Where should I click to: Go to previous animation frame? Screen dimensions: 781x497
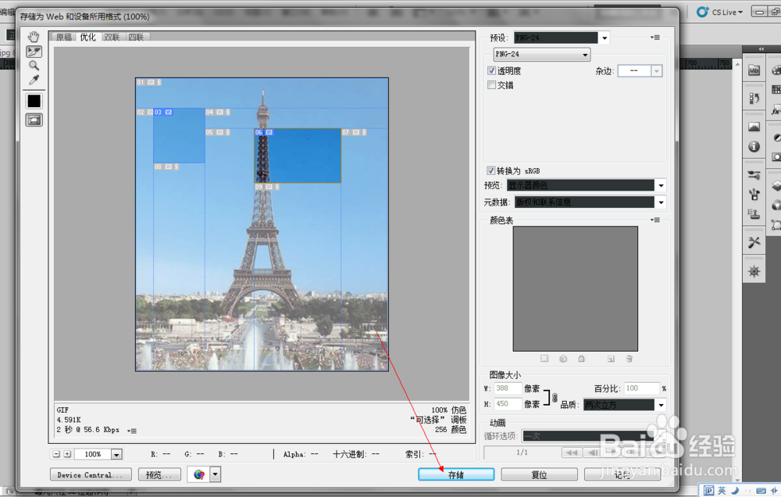(593, 452)
